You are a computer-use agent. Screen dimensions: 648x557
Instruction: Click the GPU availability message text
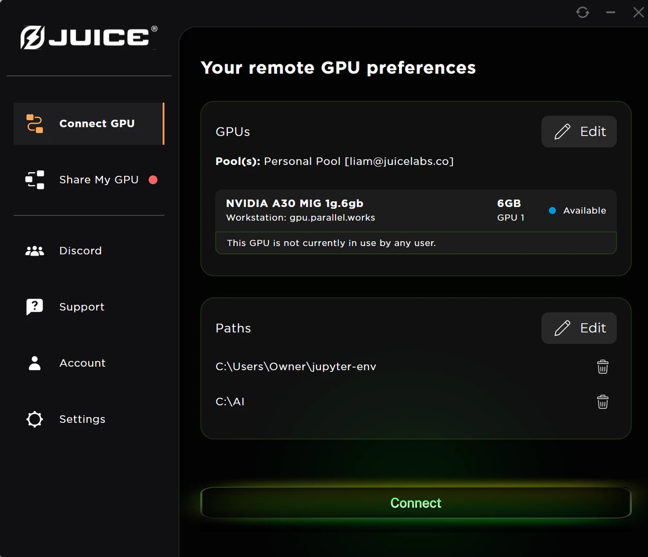coord(330,242)
